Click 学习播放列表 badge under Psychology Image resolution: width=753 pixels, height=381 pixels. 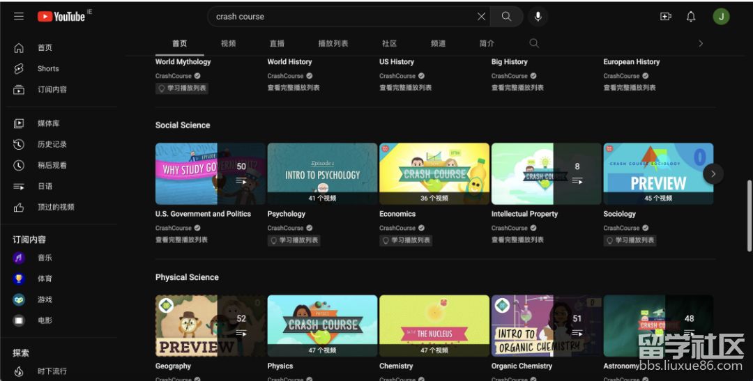[x=294, y=240]
